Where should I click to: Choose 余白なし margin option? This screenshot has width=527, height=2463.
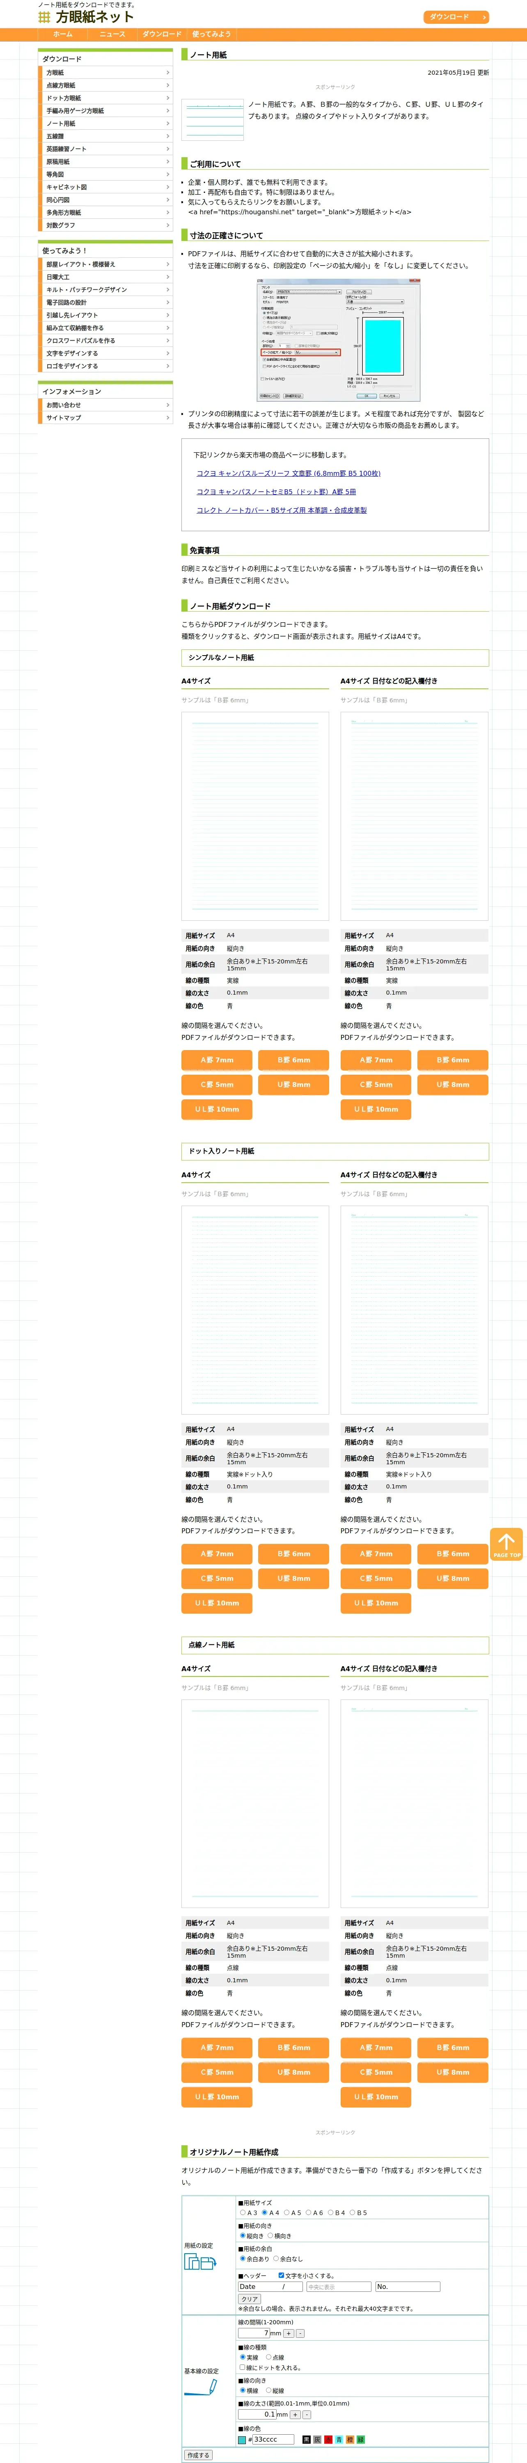point(275,2259)
